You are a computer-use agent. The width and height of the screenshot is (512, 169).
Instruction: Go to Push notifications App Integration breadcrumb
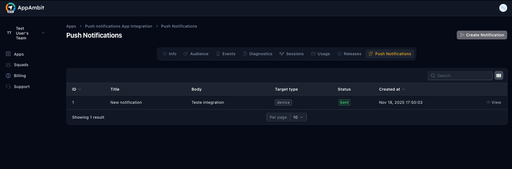tap(118, 26)
